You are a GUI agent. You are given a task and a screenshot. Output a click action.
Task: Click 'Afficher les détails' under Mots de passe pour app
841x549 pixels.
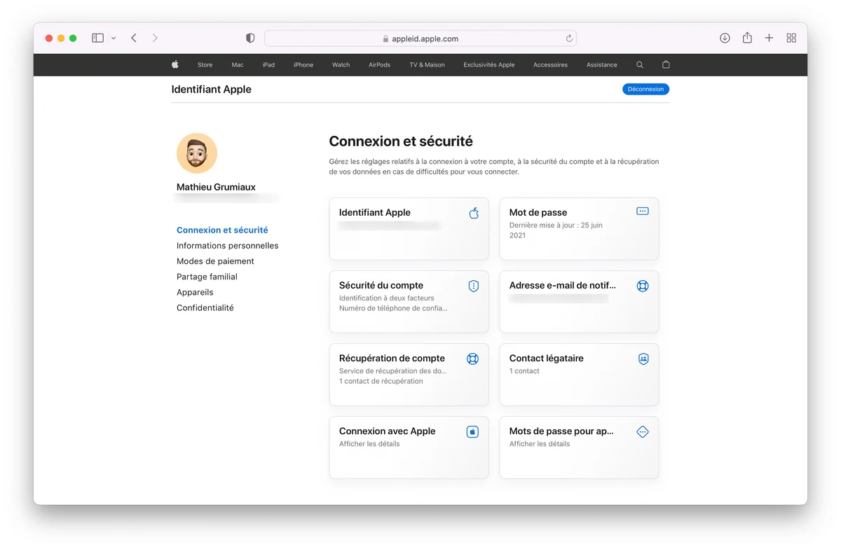540,444
